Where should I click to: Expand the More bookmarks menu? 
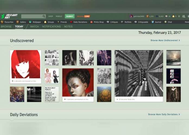(187, 22)
